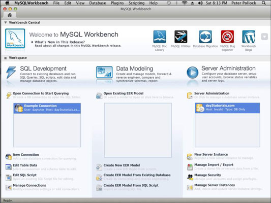Click the Open Existing EER Model link

point(124,93)
